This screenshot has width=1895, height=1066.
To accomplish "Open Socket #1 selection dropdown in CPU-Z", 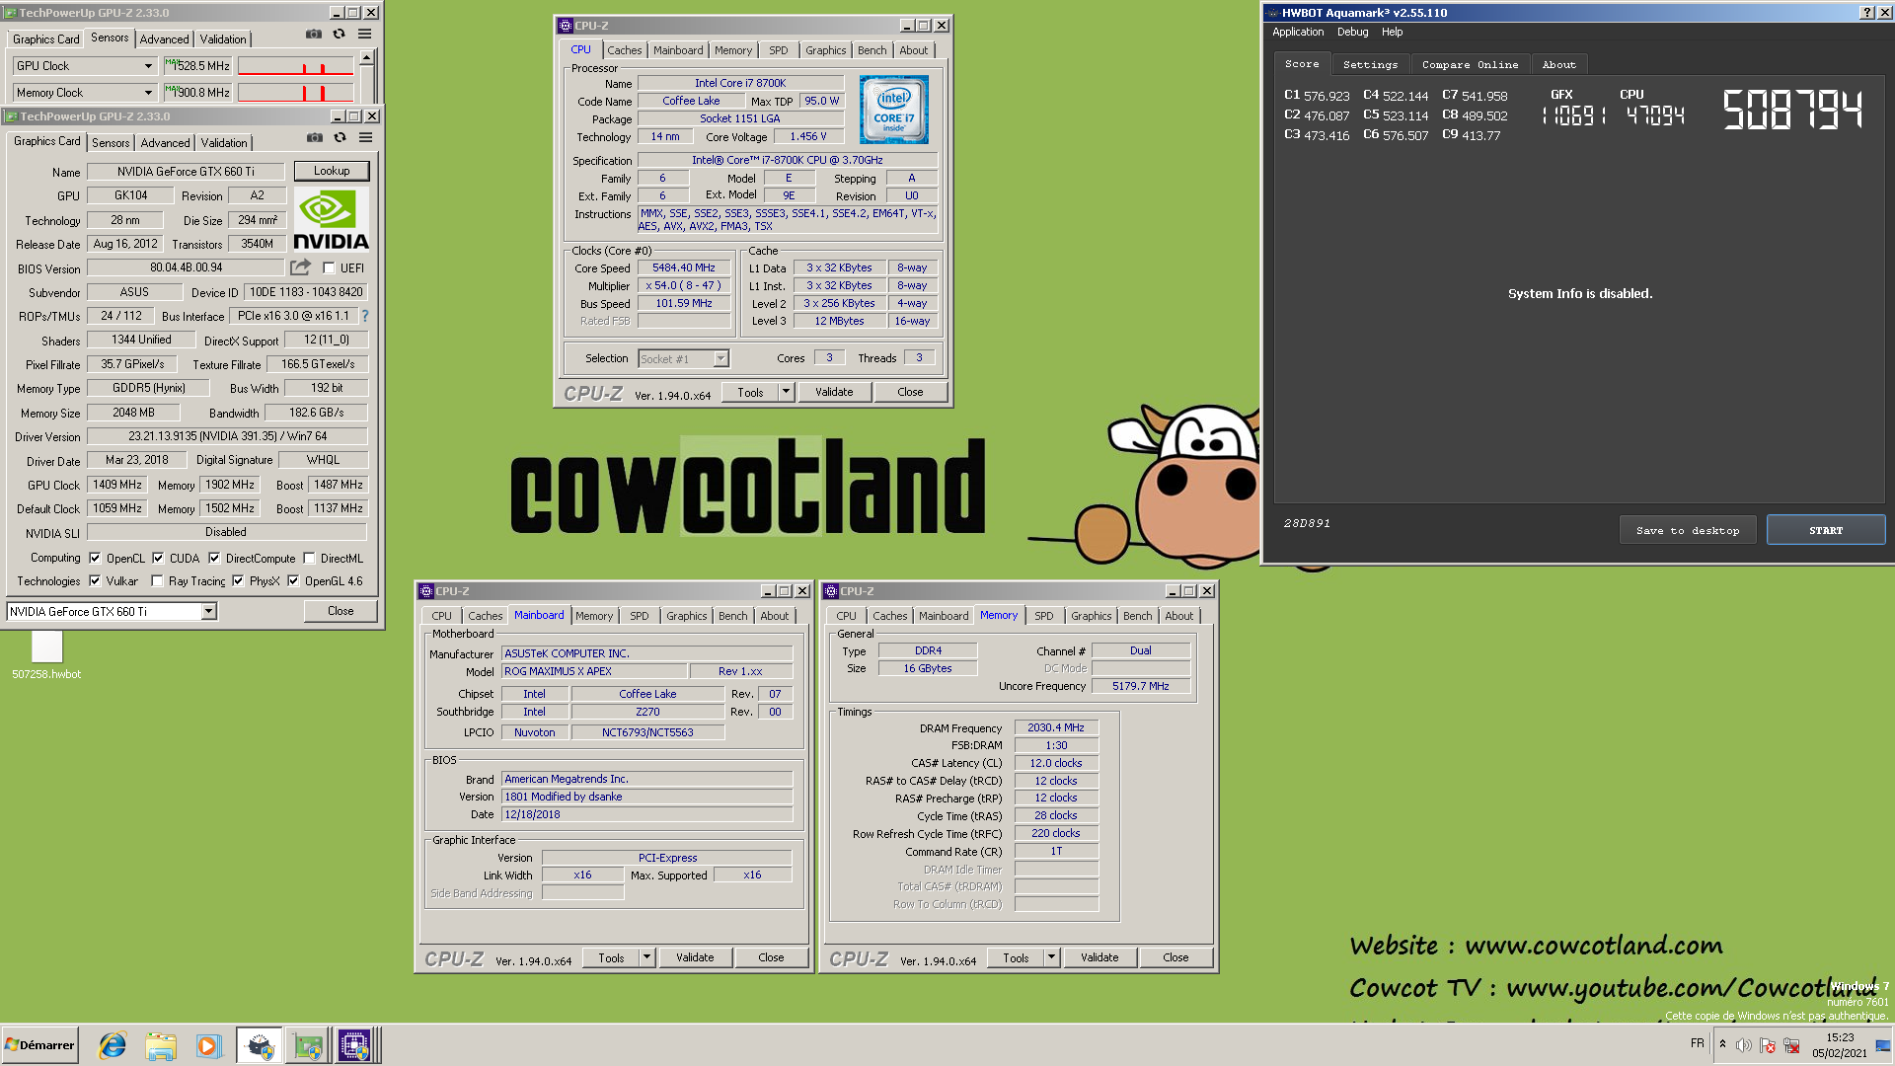I will [720, 359].
